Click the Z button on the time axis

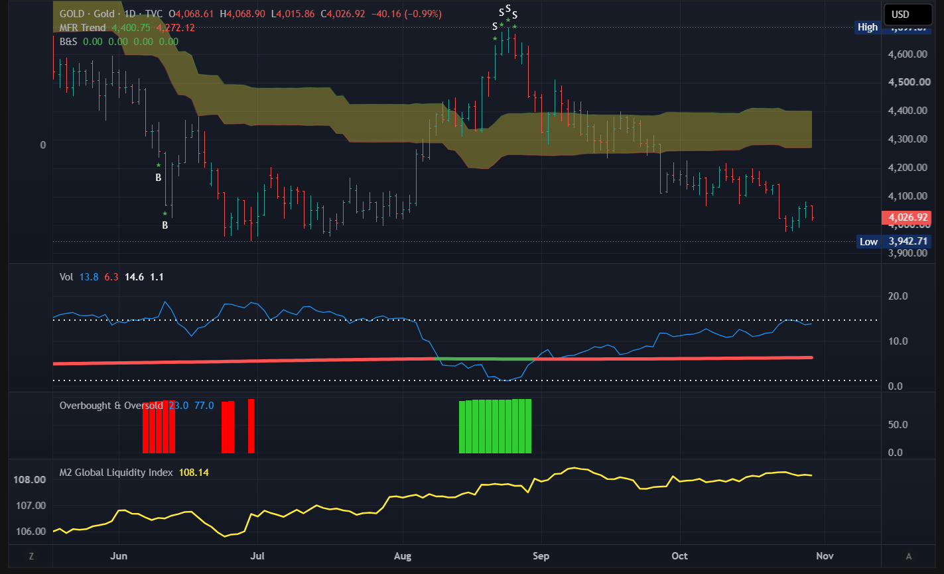pyautogui.click(x=31, y=556)
